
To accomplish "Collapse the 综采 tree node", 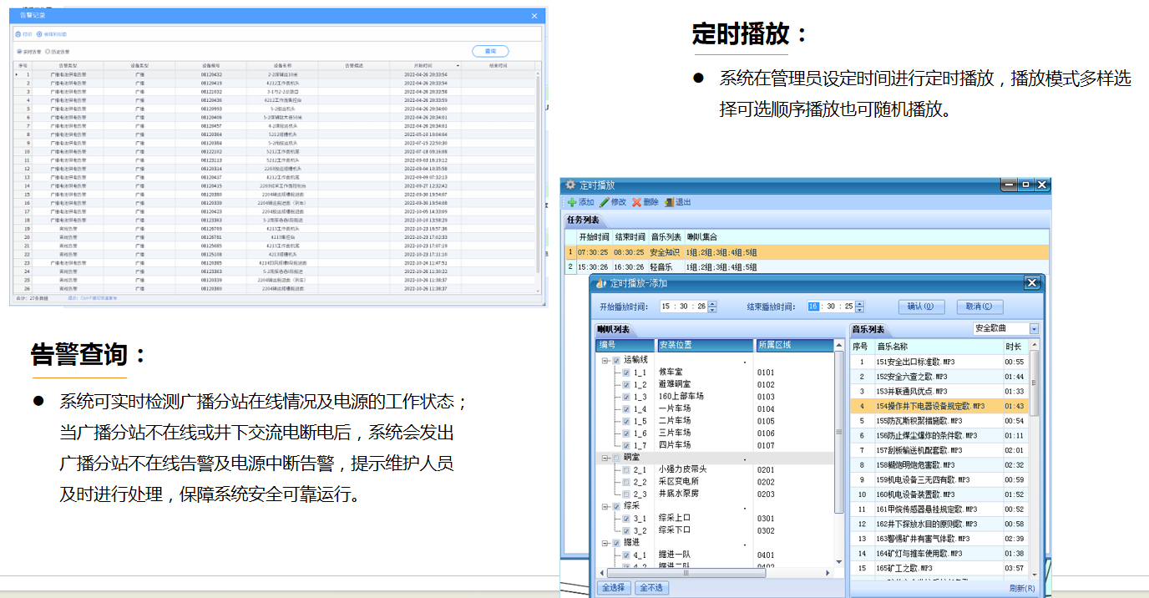I will point(605,507).
